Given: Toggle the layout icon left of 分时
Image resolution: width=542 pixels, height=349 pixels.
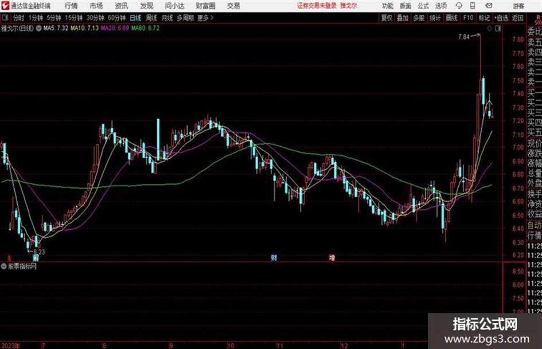Looking at the screenshot, I should pyautogui.click(x=5, y=18).
